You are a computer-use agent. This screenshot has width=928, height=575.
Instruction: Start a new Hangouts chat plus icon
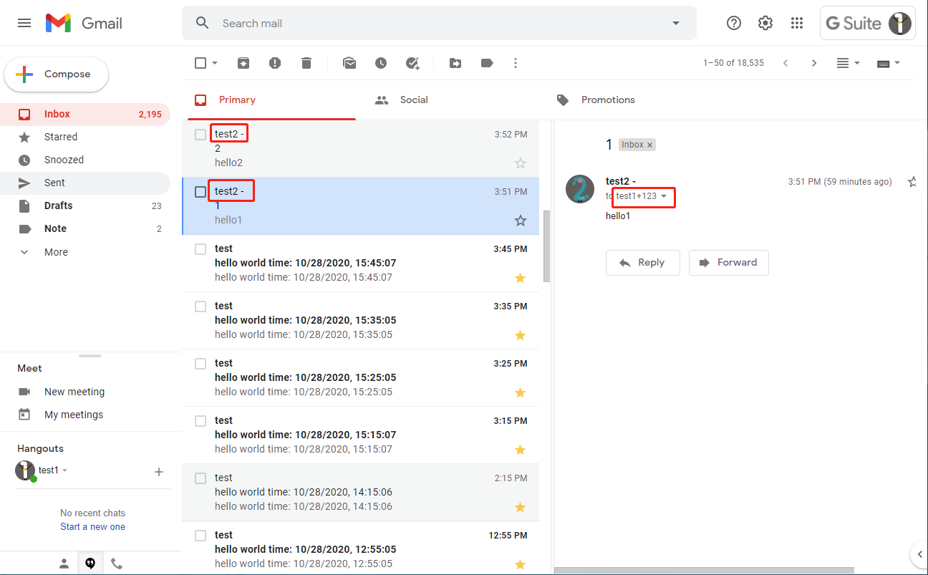(x=159, y=472)
